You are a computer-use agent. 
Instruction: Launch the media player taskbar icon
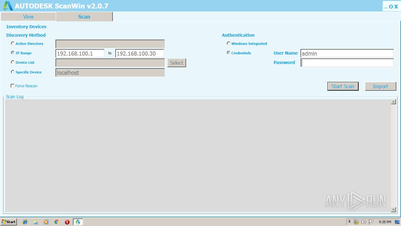46,222
